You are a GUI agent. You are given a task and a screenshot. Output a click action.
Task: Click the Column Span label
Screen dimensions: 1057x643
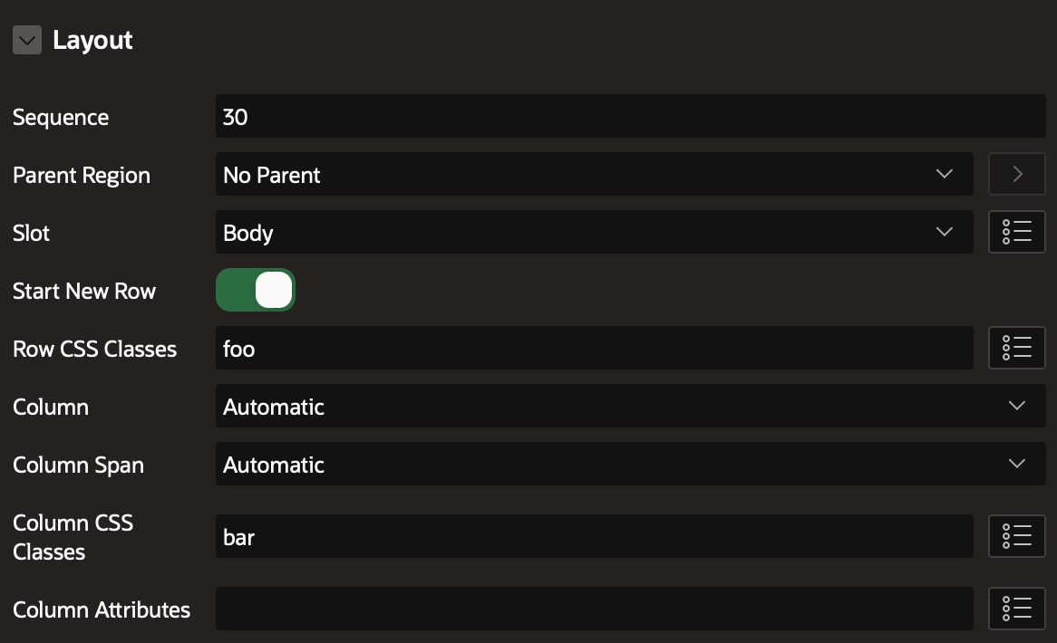click(x=78, y=465)
